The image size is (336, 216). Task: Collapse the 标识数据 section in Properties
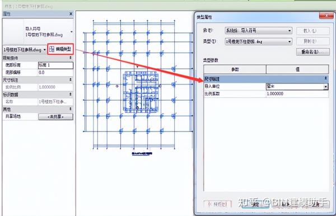(71, 94)
